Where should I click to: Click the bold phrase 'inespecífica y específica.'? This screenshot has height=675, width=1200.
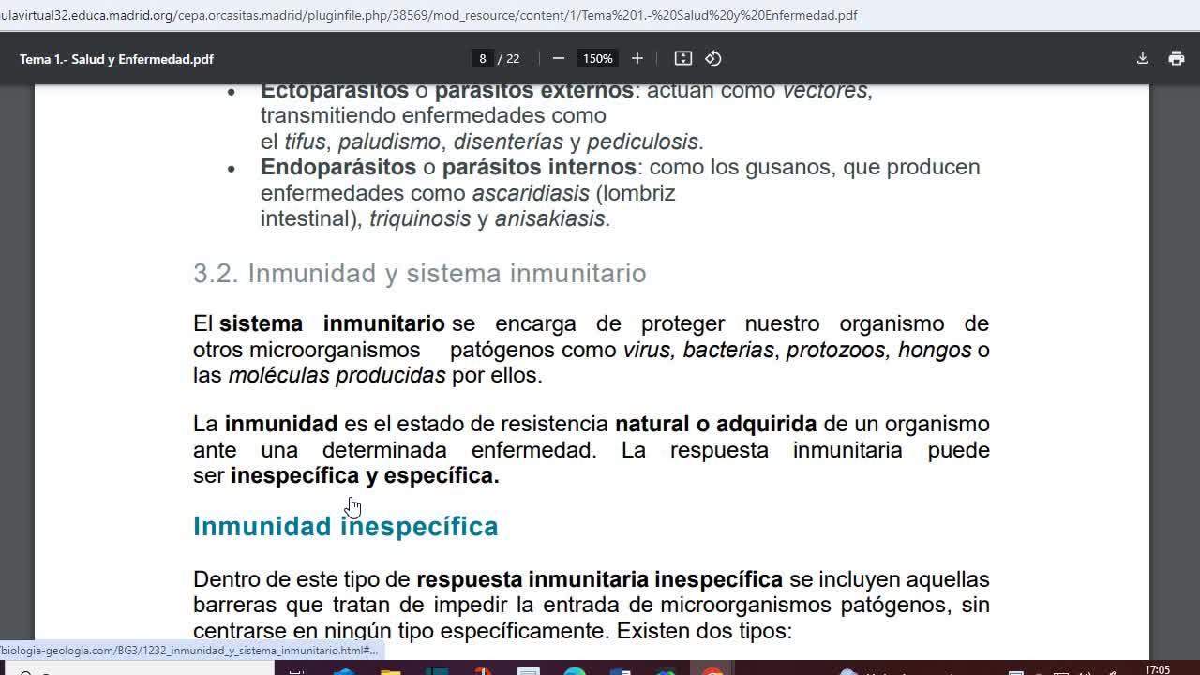point(365,475)
